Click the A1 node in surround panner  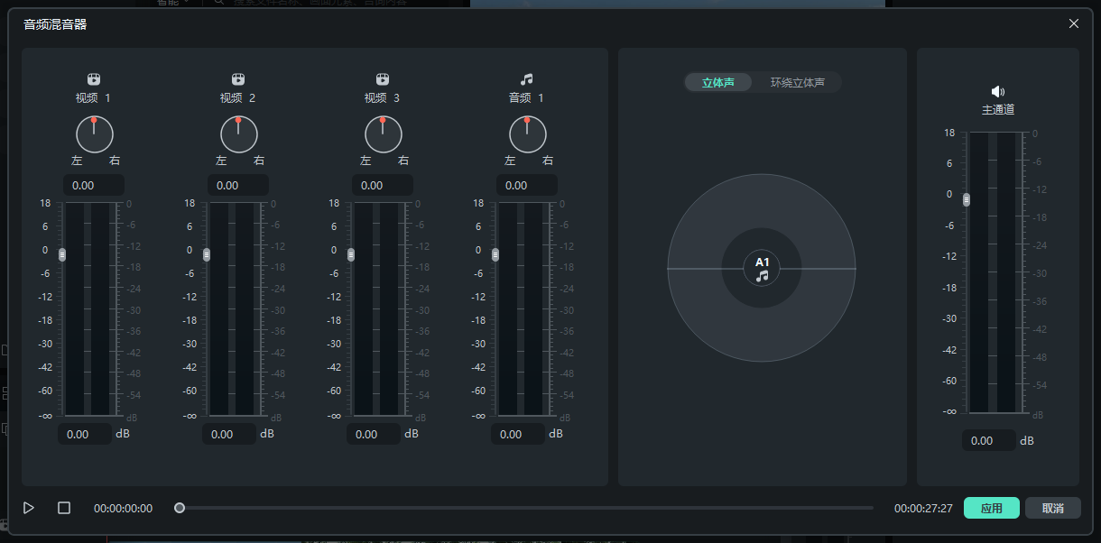762,268
